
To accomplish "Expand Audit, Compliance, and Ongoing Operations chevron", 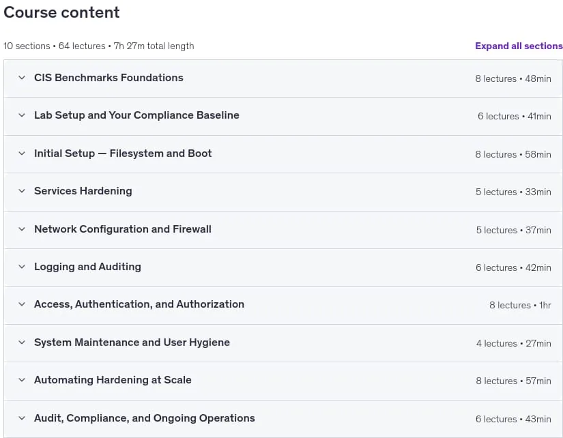I will 22,418.
